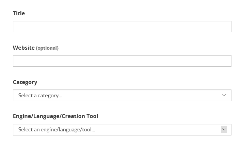Click the Category field label
The height and width of the screenshot is (146, 242).
click(x=25, y=82)
